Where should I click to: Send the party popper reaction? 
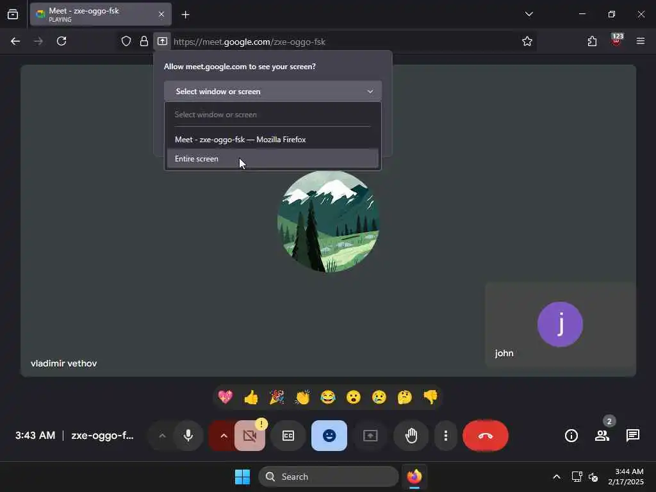click(277, 397)
